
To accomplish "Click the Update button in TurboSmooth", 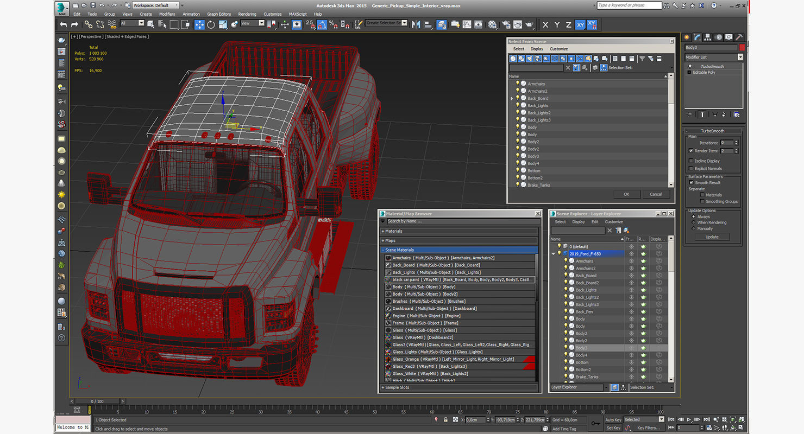I will 712,237.
